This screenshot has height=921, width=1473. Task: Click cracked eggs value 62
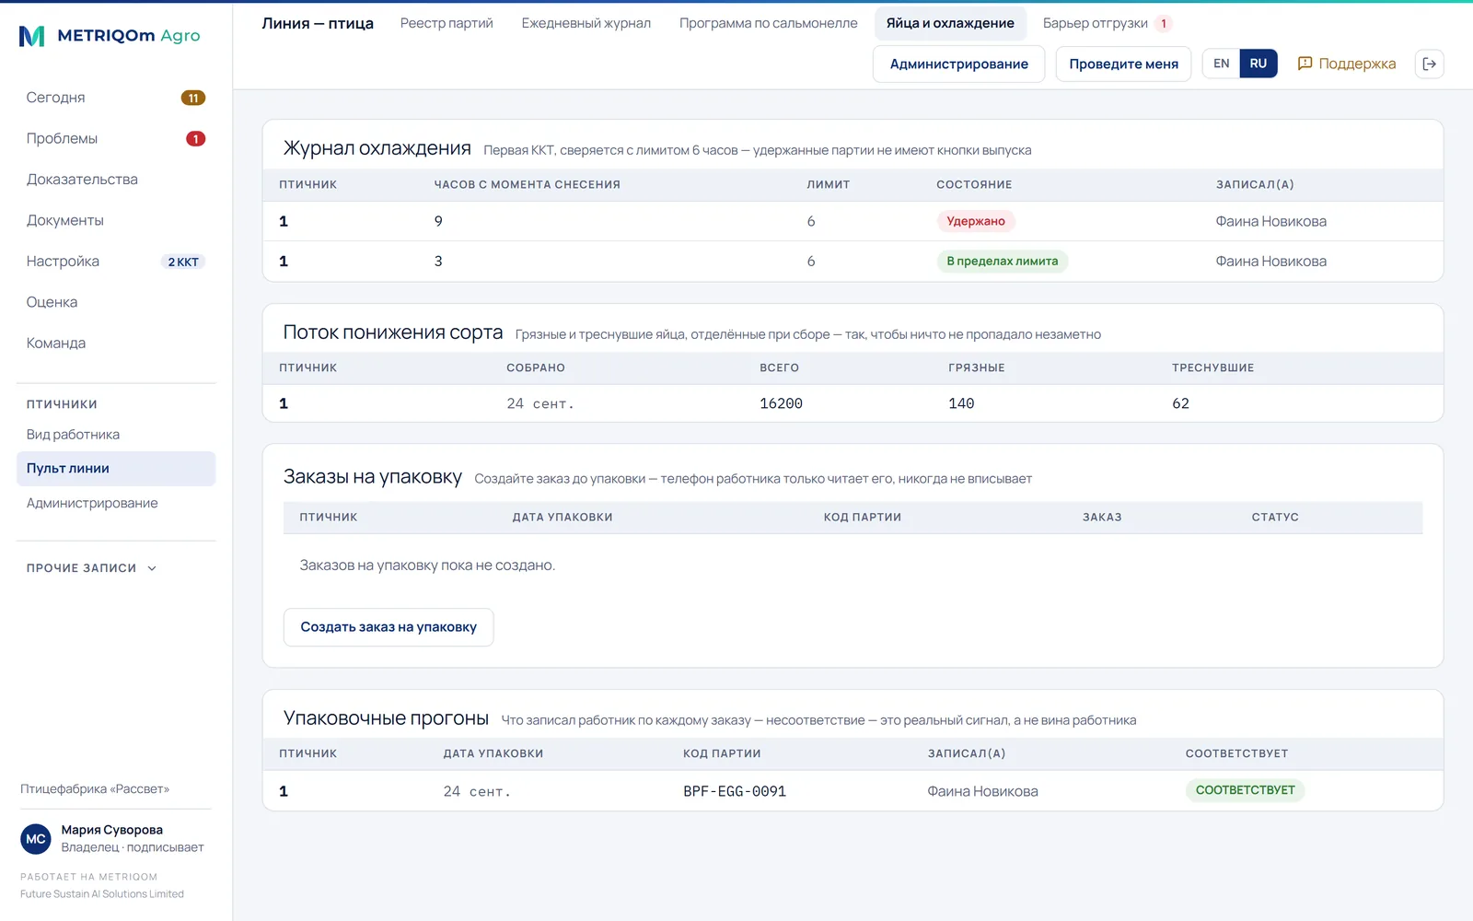[x=1180, y=403]
